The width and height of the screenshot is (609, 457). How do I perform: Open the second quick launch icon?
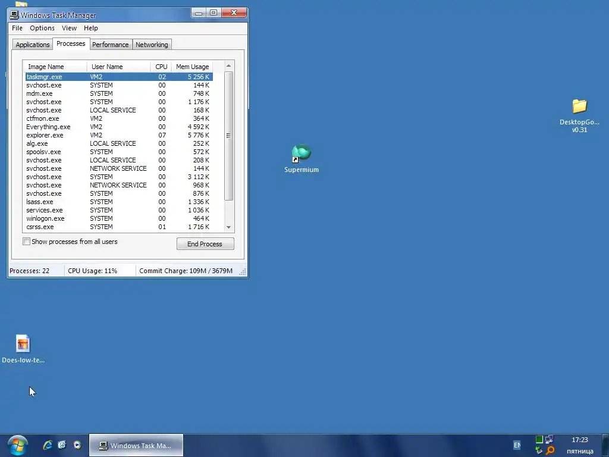pos(62,445)
